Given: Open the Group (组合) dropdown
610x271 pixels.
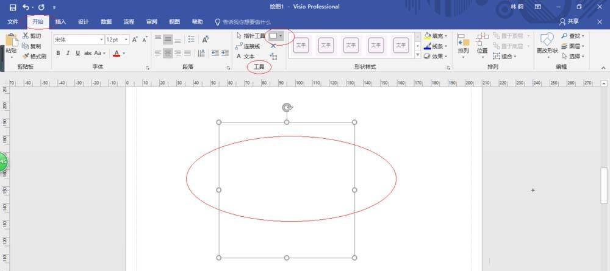Looking at the screenshot, I should [504, 56].
